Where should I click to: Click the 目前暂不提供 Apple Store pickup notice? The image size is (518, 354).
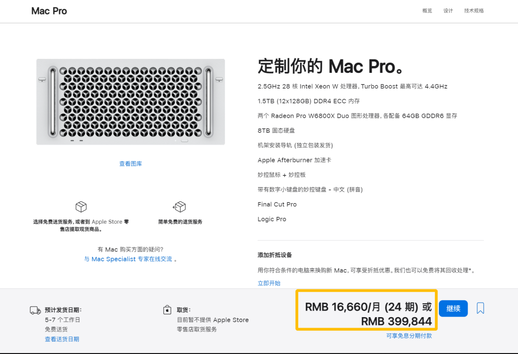coord(213,325)
